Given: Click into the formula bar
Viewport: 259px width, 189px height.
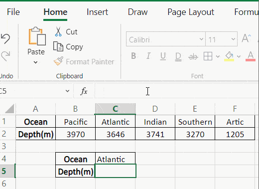Looking at the screenshot, I should click(177, 91).
